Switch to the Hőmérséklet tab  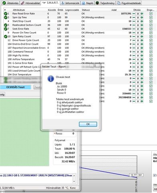click(31, 3)
